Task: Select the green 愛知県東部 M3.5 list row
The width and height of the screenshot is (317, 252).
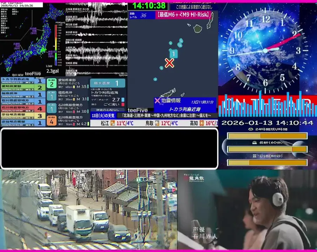Action: 22,88
